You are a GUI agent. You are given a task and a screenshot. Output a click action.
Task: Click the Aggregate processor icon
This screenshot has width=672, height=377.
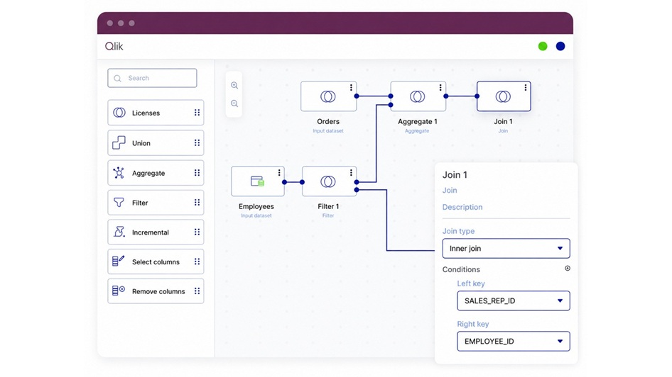coord(119,173)
